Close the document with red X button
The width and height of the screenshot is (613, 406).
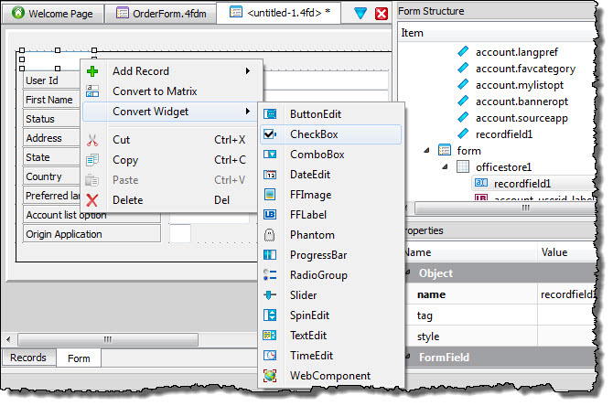pyautogui.click(x=382, y=14)
